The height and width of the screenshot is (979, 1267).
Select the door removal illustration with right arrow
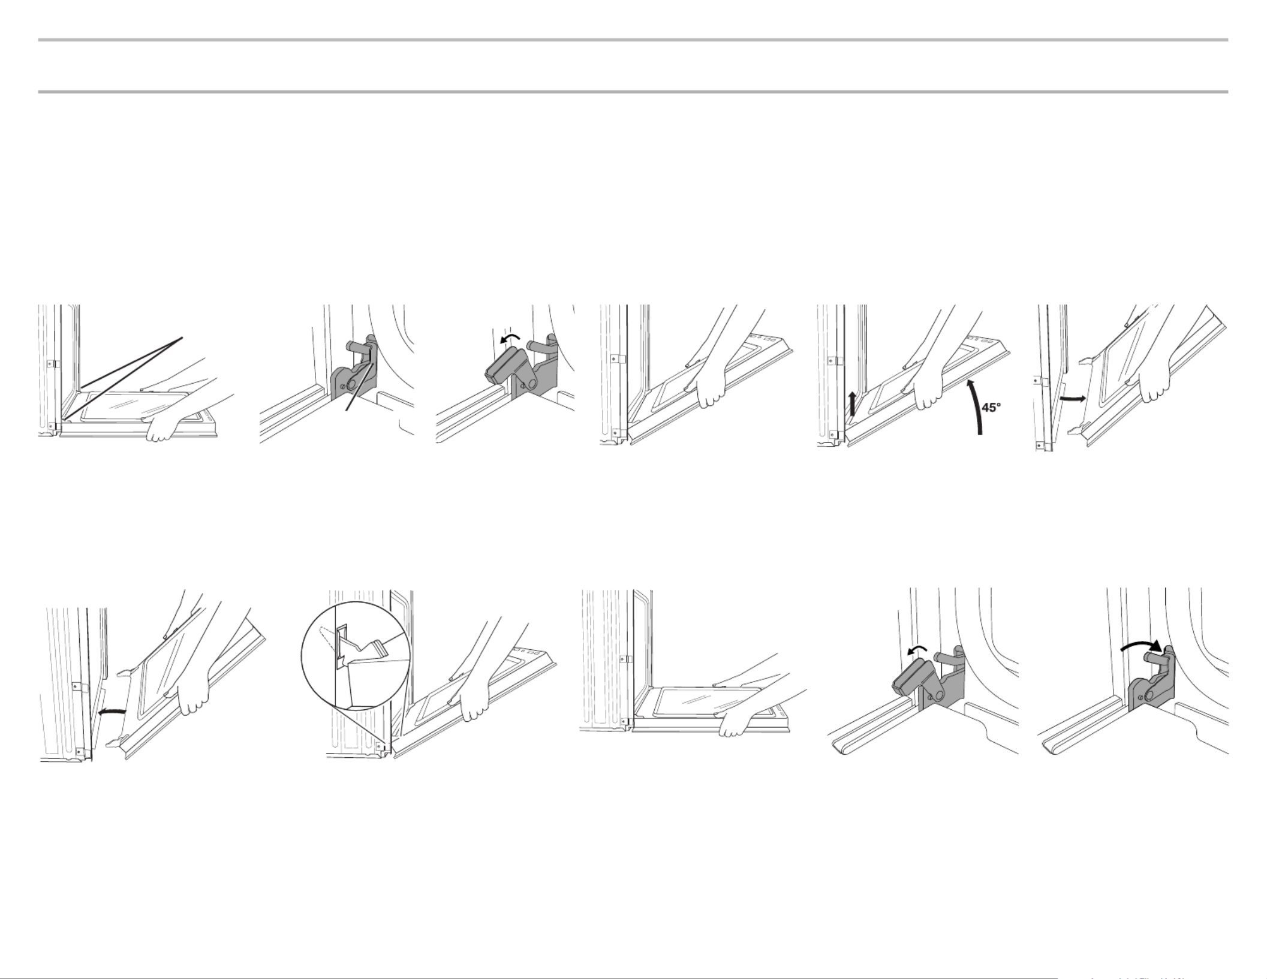pyautogui.click(x=1132, y=378)
